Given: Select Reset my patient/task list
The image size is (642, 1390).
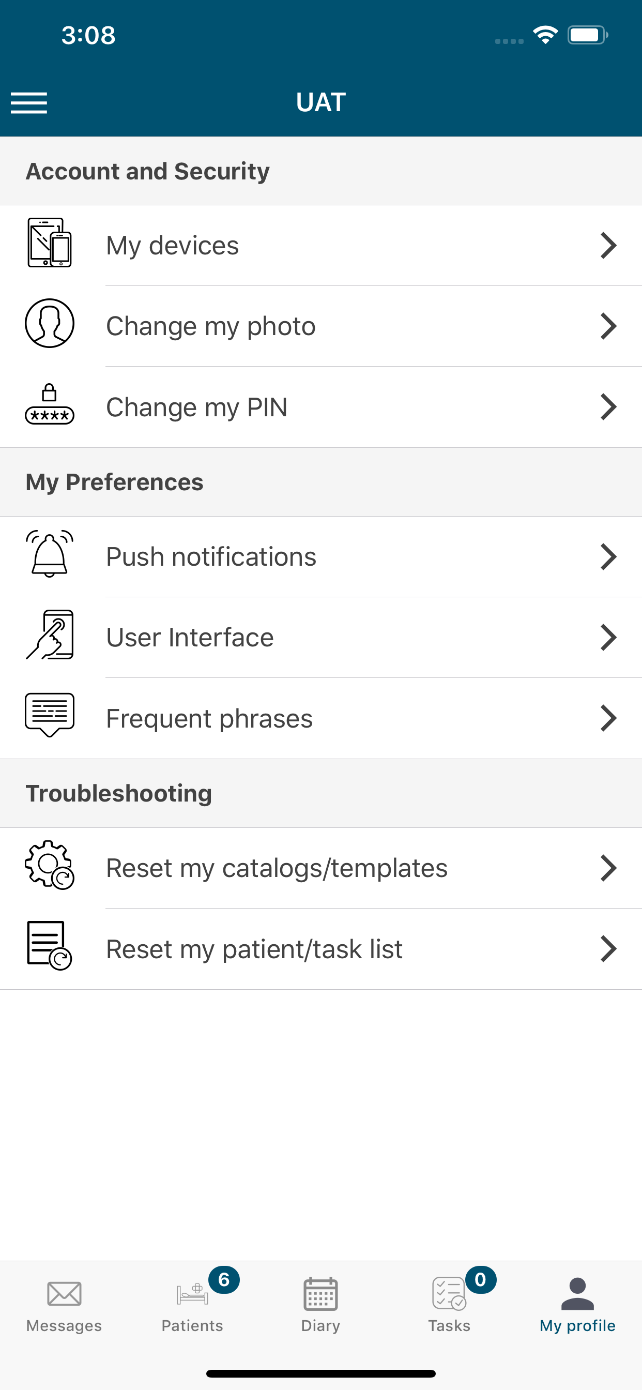Looking at the screenshot, I should (x=321, y=949).
